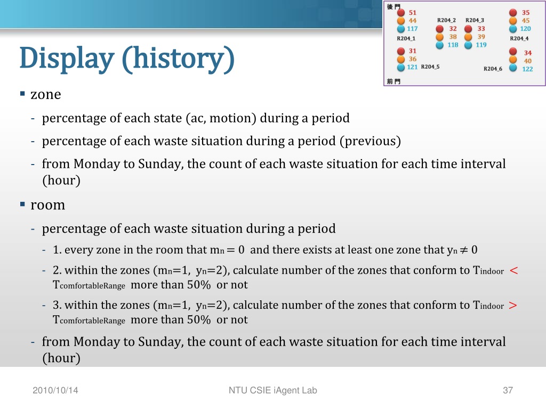Image resolution: width=546 pixels, height=409 pixels.
Task: Click item '2. within the zones' line
Action: pyautogui.click(x=285, y=277)
